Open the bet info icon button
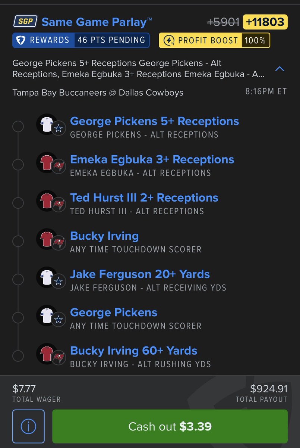This screenshot has width=300, height=448. pos(28,427)
